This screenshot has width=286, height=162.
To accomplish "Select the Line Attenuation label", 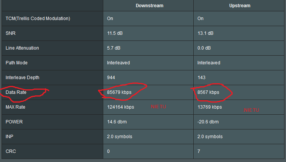I will click(x=22, y=48).
